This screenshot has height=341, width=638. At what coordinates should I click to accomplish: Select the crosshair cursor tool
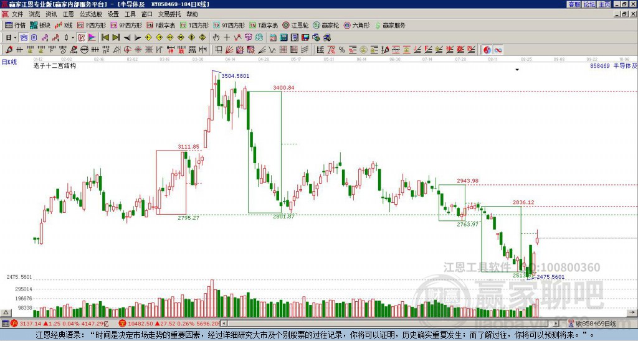click(227, 37)
